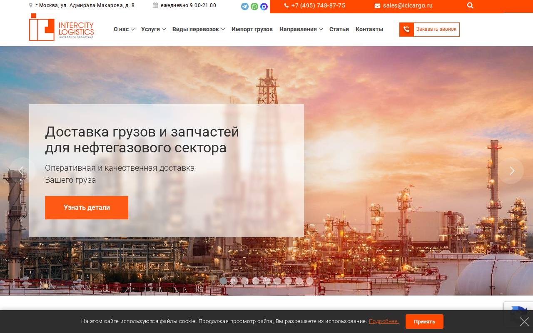Select the last slide indicator dot
533x333 pixels.
point(309,281)
